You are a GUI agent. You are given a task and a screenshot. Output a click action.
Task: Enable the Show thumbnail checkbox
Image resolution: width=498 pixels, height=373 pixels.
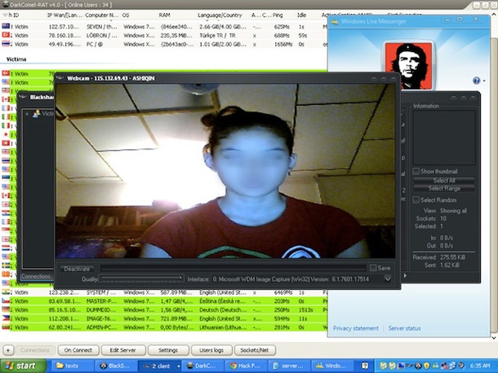coord(416,171)
